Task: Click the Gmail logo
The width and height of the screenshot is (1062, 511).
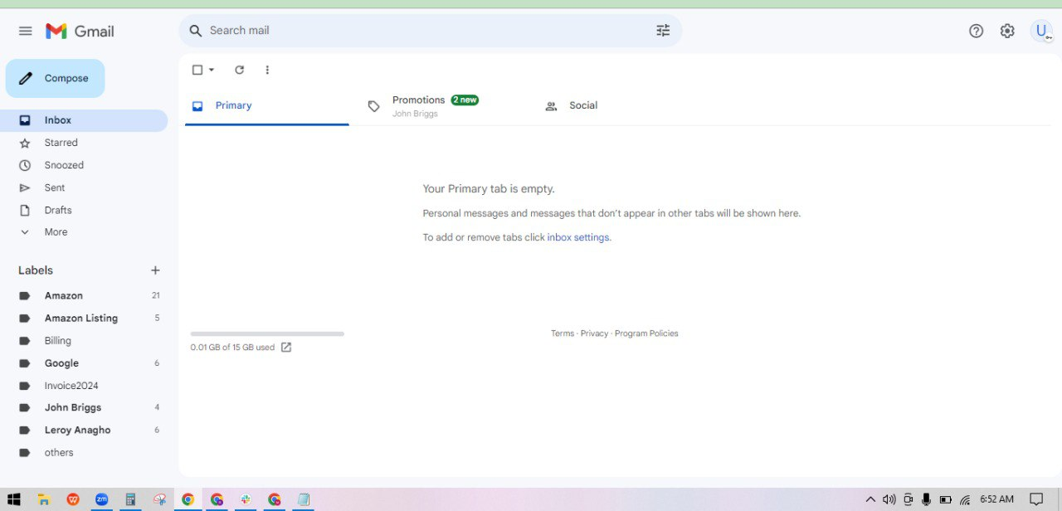Action: [80, 31]
